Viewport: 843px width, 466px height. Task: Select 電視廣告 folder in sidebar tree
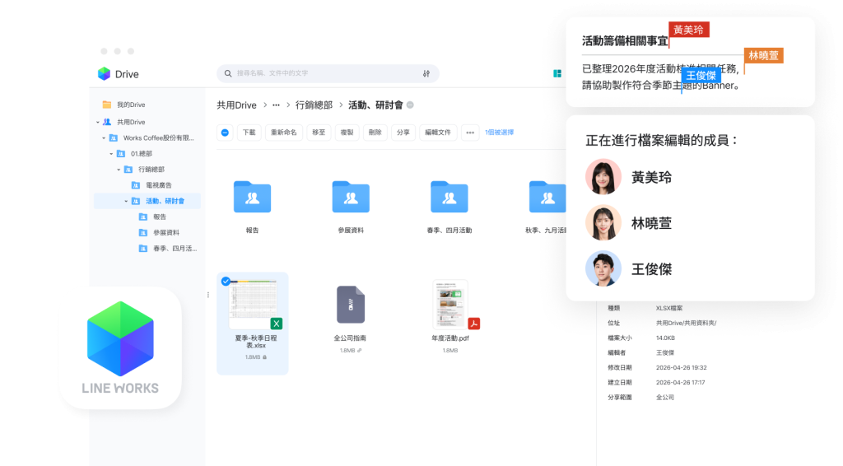158,185
